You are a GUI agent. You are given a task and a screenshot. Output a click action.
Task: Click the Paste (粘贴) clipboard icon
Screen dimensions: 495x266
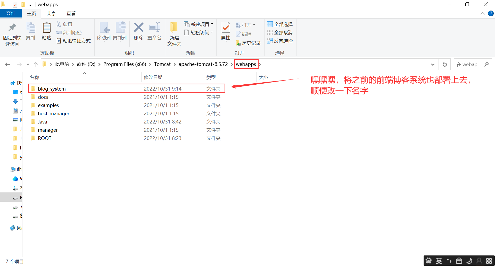coord(46,28)
